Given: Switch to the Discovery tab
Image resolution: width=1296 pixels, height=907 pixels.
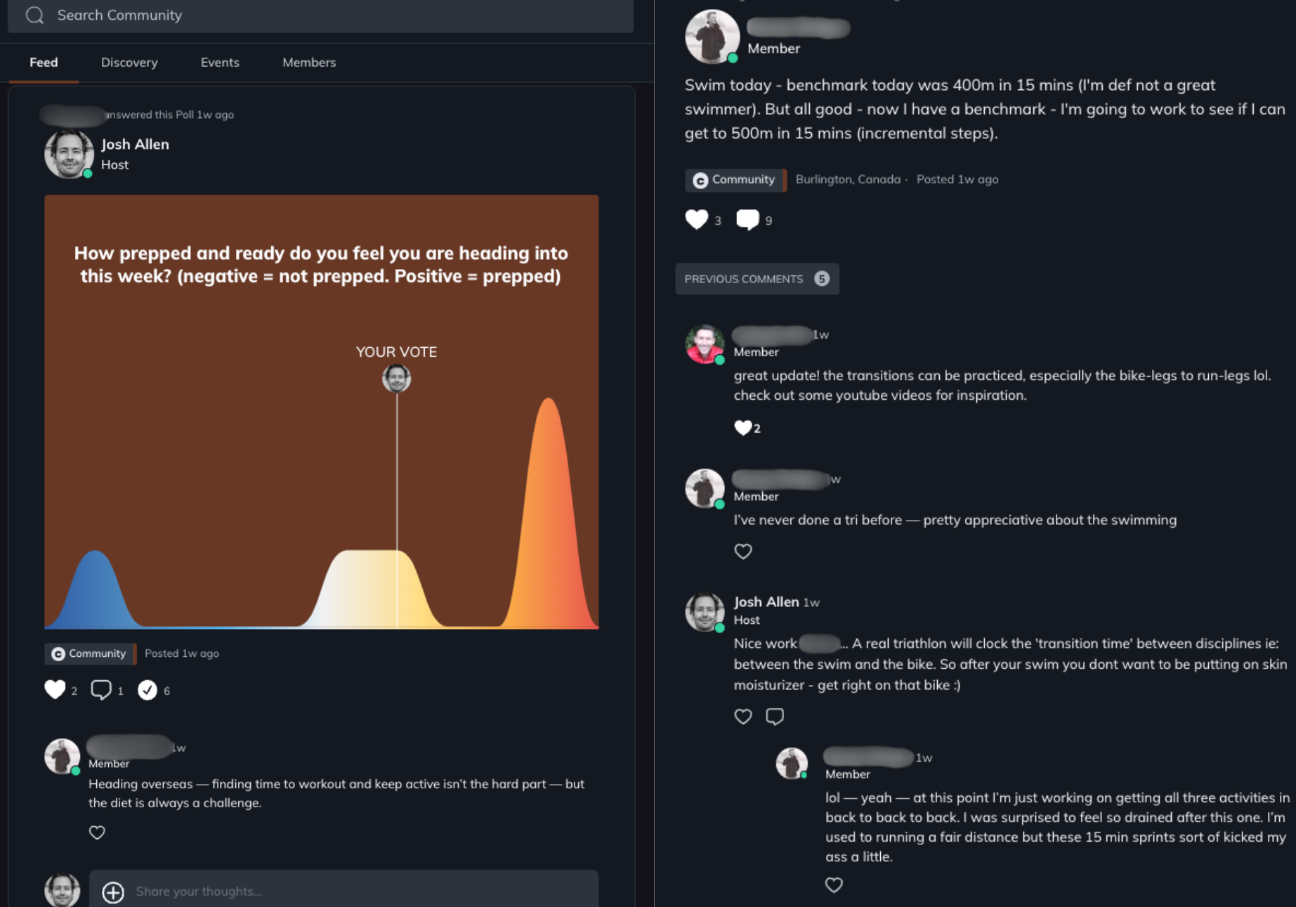Looking at the screenshot, I should click(x=129, y=63).
